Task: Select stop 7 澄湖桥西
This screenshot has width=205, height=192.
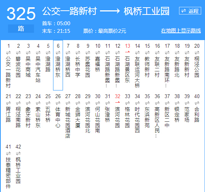Action: (x=68, y=67)
